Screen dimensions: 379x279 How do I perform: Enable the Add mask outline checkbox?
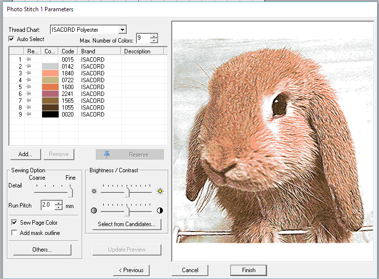click(x=14, y=233)
